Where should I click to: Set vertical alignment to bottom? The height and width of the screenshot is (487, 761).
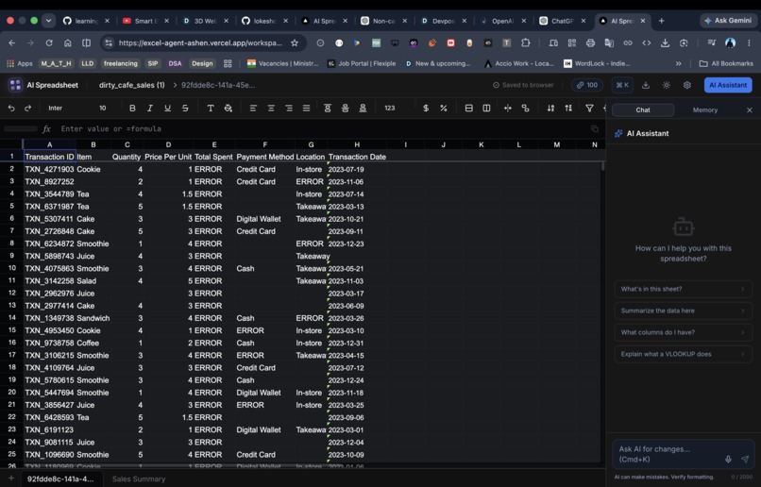point(363,109)
